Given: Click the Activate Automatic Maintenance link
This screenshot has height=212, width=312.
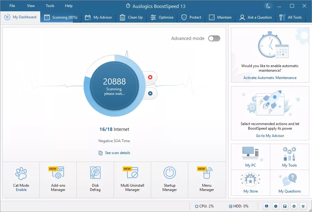Looking at the screenshot, I should coord(270,78).
